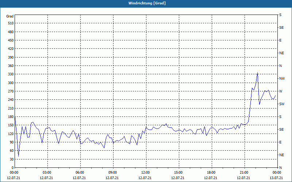Click the 09:00 time label

point(113,172)
